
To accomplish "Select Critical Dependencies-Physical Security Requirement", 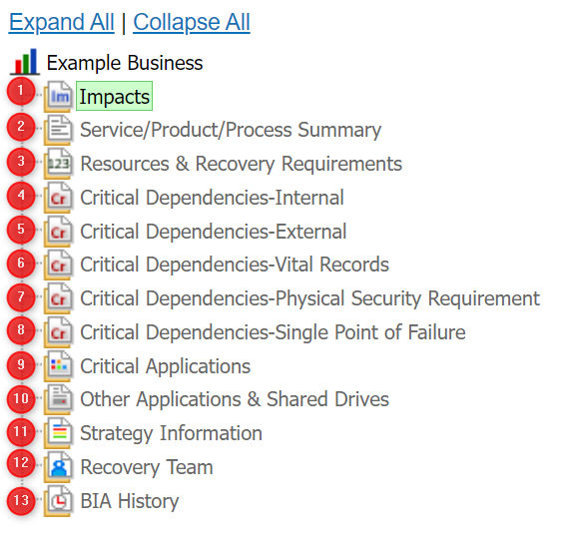I will 309,298.
